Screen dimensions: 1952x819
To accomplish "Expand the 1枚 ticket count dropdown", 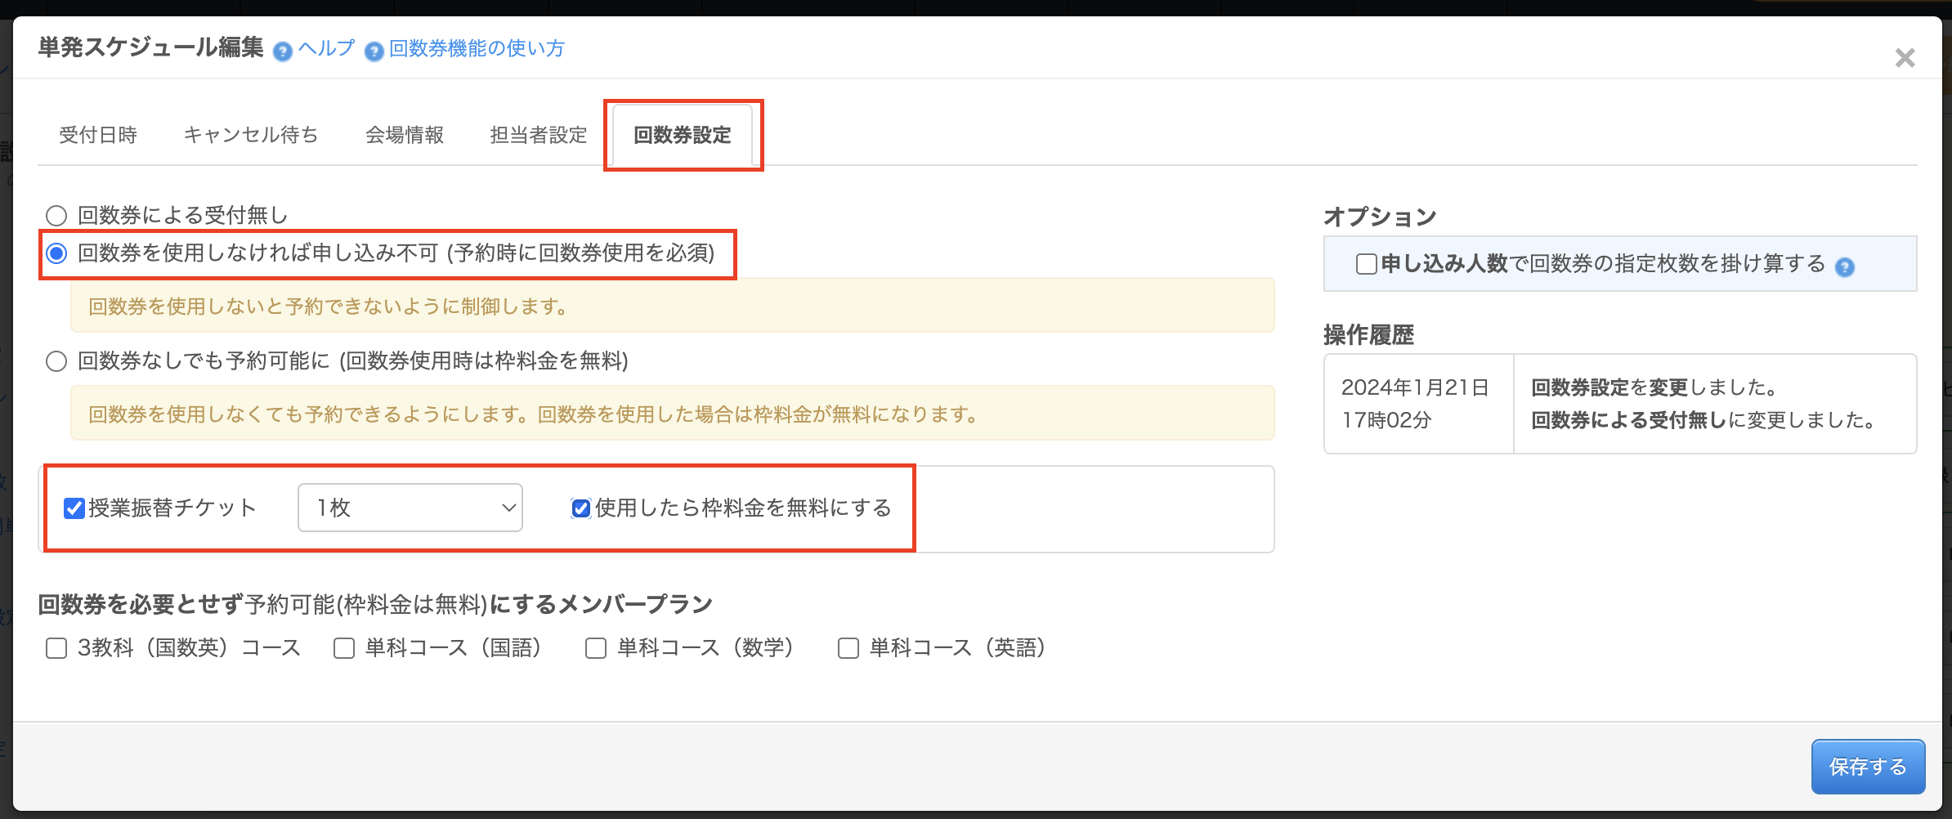I will (x=410, y=508).
